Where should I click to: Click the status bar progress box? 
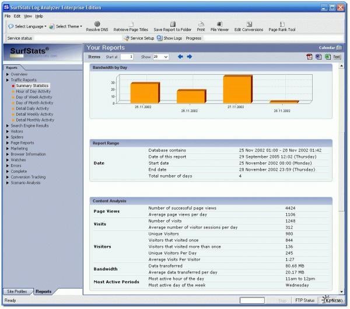coord(252,300)
